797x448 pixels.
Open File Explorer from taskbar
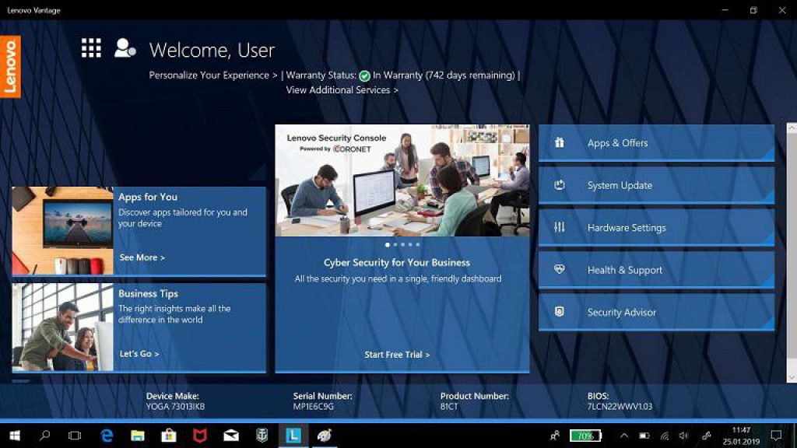coord(138,436)
